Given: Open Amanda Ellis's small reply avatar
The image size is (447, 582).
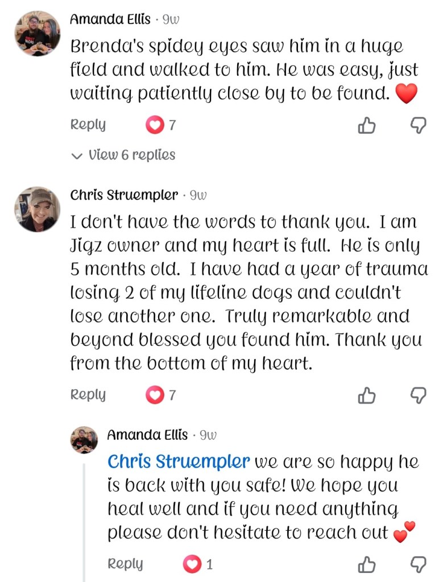Looking at the screenshot, I should pos(84,440).
